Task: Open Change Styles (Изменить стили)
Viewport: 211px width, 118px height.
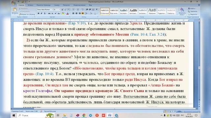Action: pyautogui.click(x=182, y=11)
